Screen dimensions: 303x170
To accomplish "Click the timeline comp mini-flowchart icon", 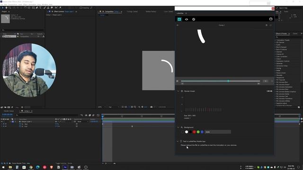I will tap(82, 115).
